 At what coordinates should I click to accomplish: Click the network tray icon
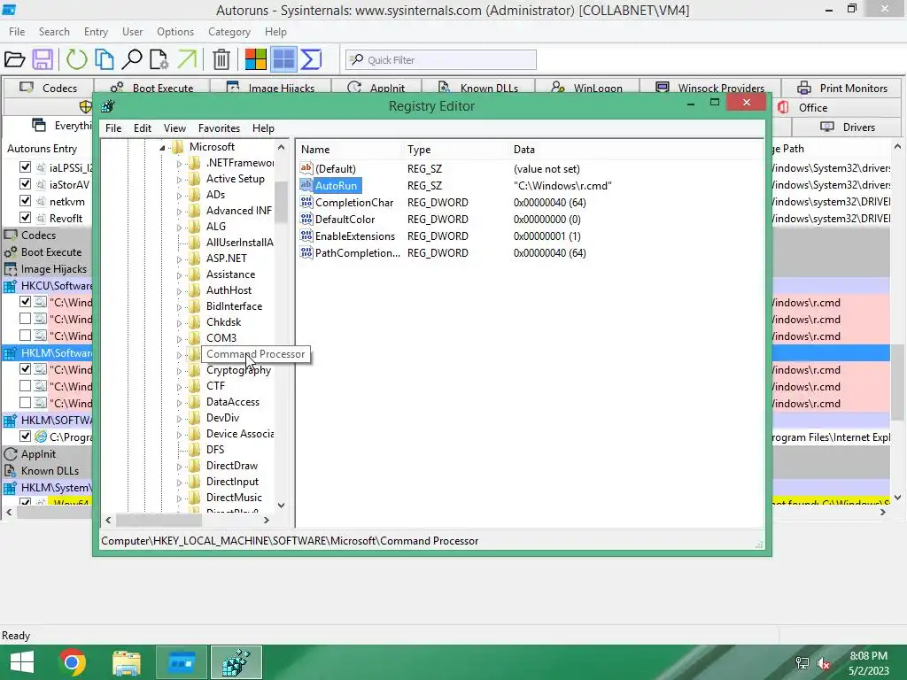(x=802, y=662)
